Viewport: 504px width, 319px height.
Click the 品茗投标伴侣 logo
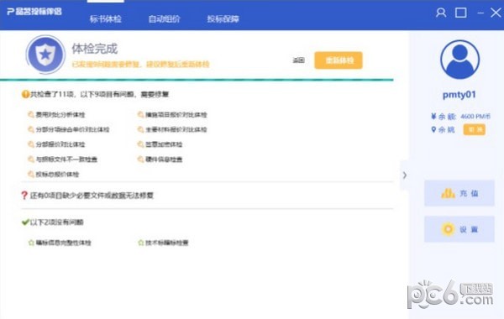[x=34, y=12]
